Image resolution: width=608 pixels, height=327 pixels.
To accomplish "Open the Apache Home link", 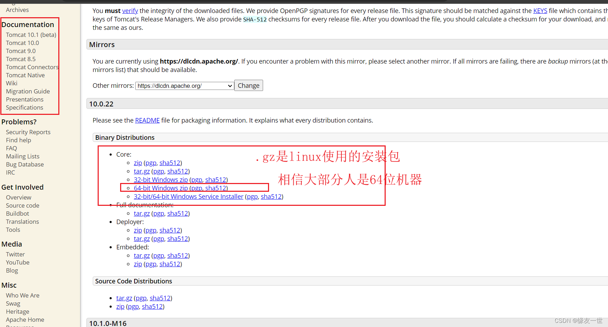I will (25, 320).
